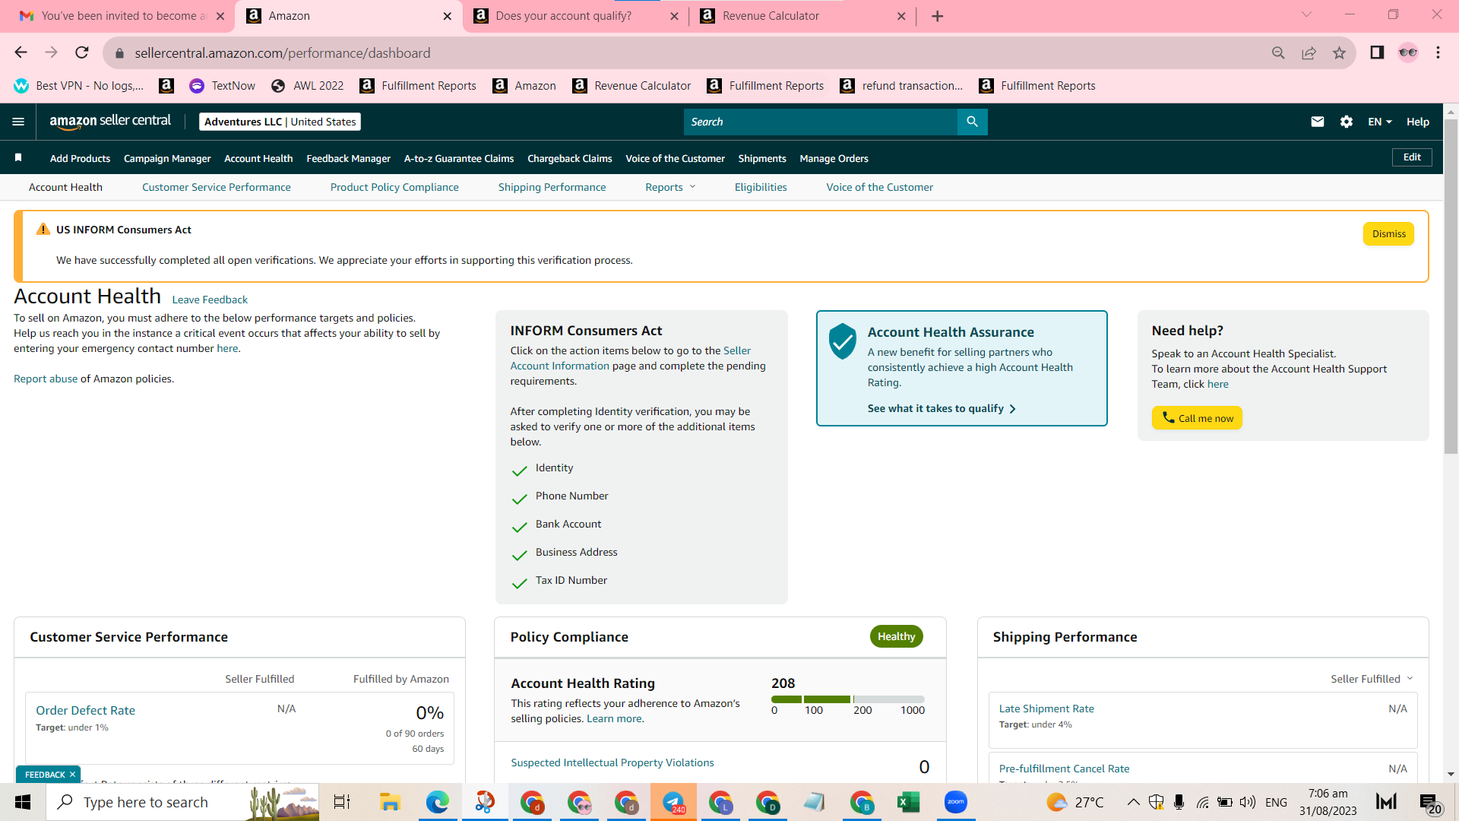The width and height of the screenshot is (1459, 821).
Task: Open the Order Defect Rate link
Action: (85, 710)
